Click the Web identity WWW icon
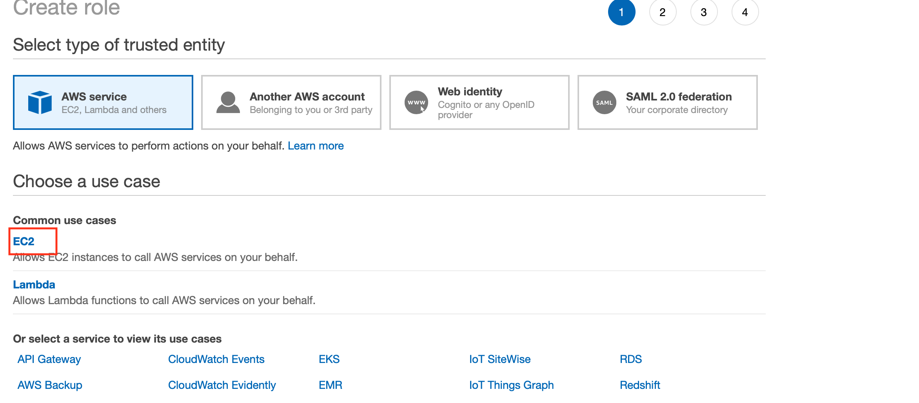 point(416,102)
